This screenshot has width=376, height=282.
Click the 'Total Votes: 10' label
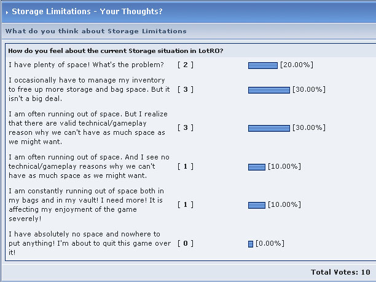[x=340, y=272]
